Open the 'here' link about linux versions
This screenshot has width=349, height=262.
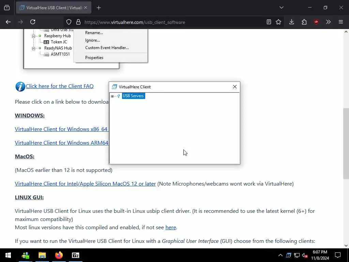point(171,228)
